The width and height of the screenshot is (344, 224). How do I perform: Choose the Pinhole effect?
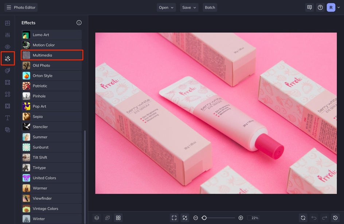click(x=52, y=96)
